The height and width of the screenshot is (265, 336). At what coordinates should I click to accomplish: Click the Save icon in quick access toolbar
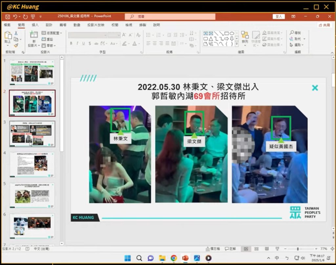[7, 16]
